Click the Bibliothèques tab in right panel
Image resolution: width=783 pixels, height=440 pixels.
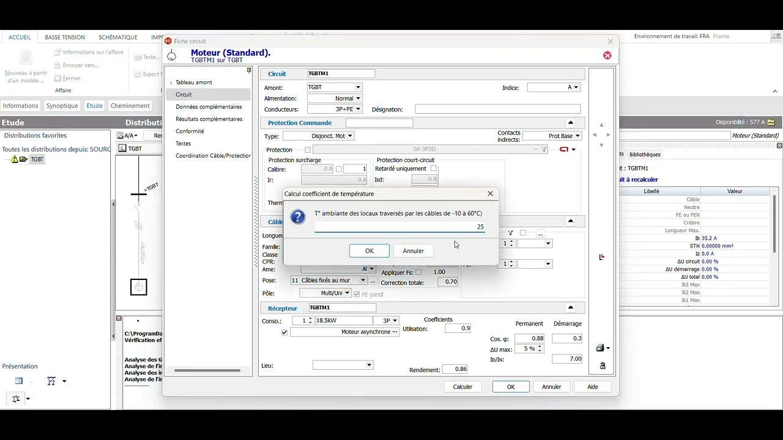coord(645,155)
